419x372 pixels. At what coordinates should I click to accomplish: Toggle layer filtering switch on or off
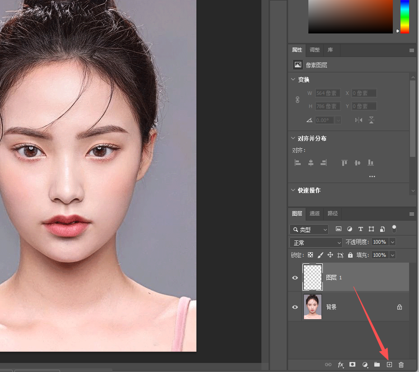(394, 229)
